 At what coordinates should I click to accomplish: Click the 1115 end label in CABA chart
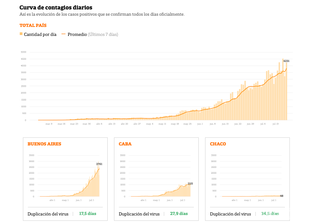pos(190,184)
